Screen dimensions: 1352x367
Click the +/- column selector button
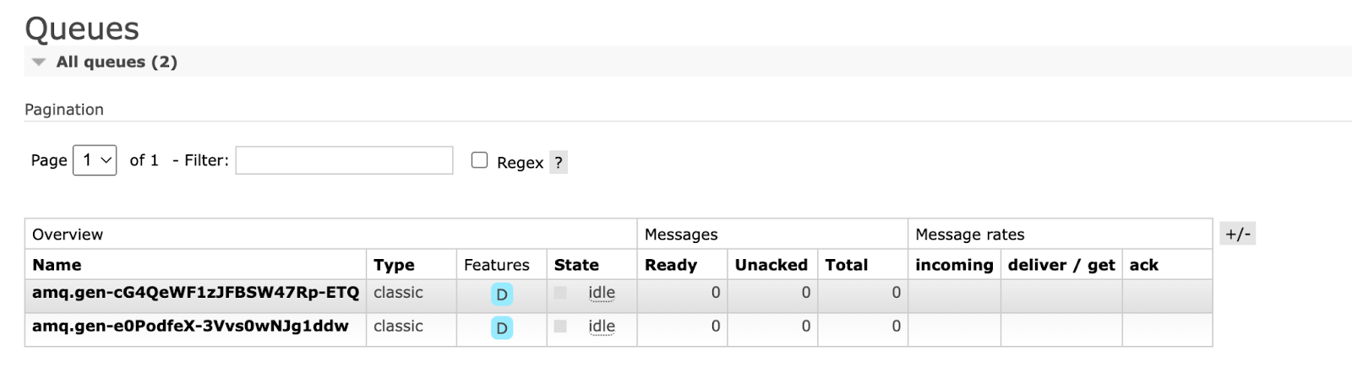(x=1238, y=234)
